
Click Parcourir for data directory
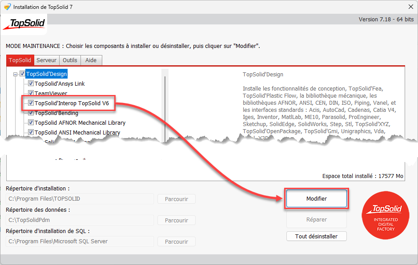[177, 220]
